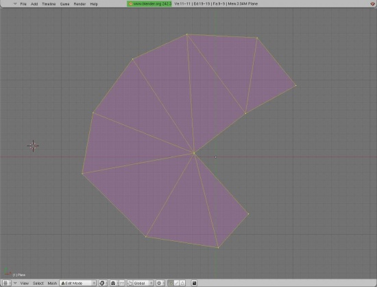Open the Select menu in 3D header
Viewport: 377px width, 287px height.
pos(38,283)
